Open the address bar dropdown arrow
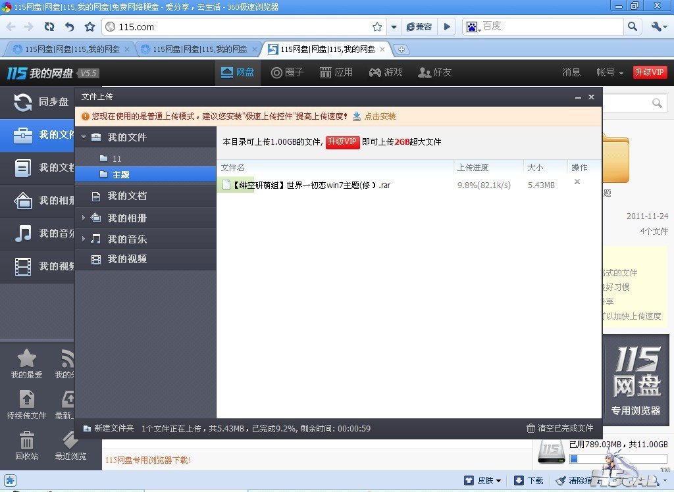 pyautogui.click(x=394, y=27)
